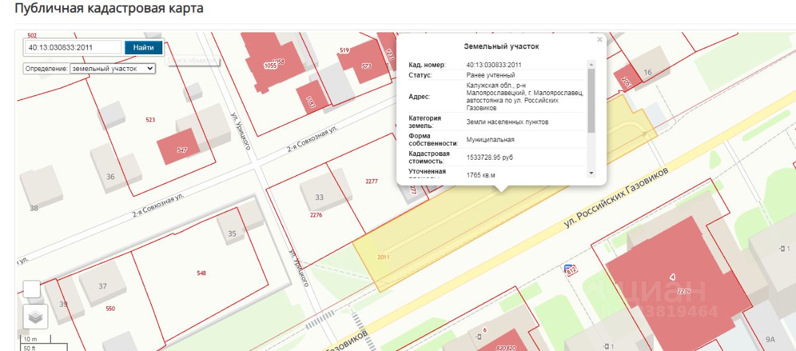Viewport: 796px width, 351px height.
Task: Click the Кад. номер field label
Action: 427,65
